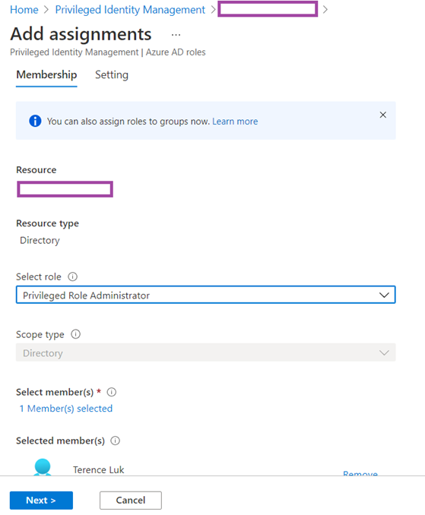Screen dimensions: 425x515
Task: Open the Learn more link
Action: pyautogui.click(x=235, y=122)
